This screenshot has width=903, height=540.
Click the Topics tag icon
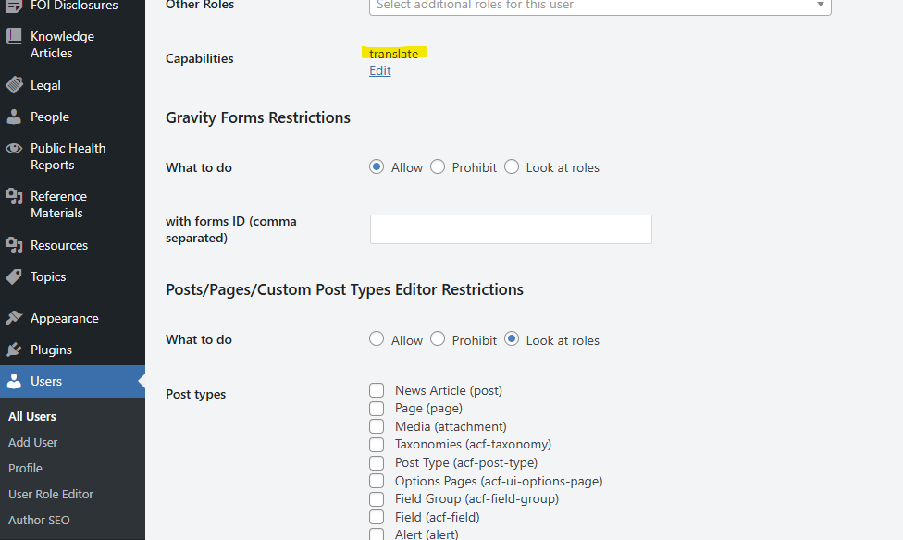click(14, 276)
